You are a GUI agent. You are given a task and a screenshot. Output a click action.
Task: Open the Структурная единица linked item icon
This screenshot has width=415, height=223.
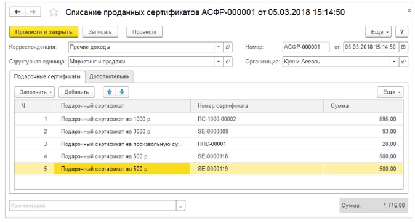click(x=228, y=62)
